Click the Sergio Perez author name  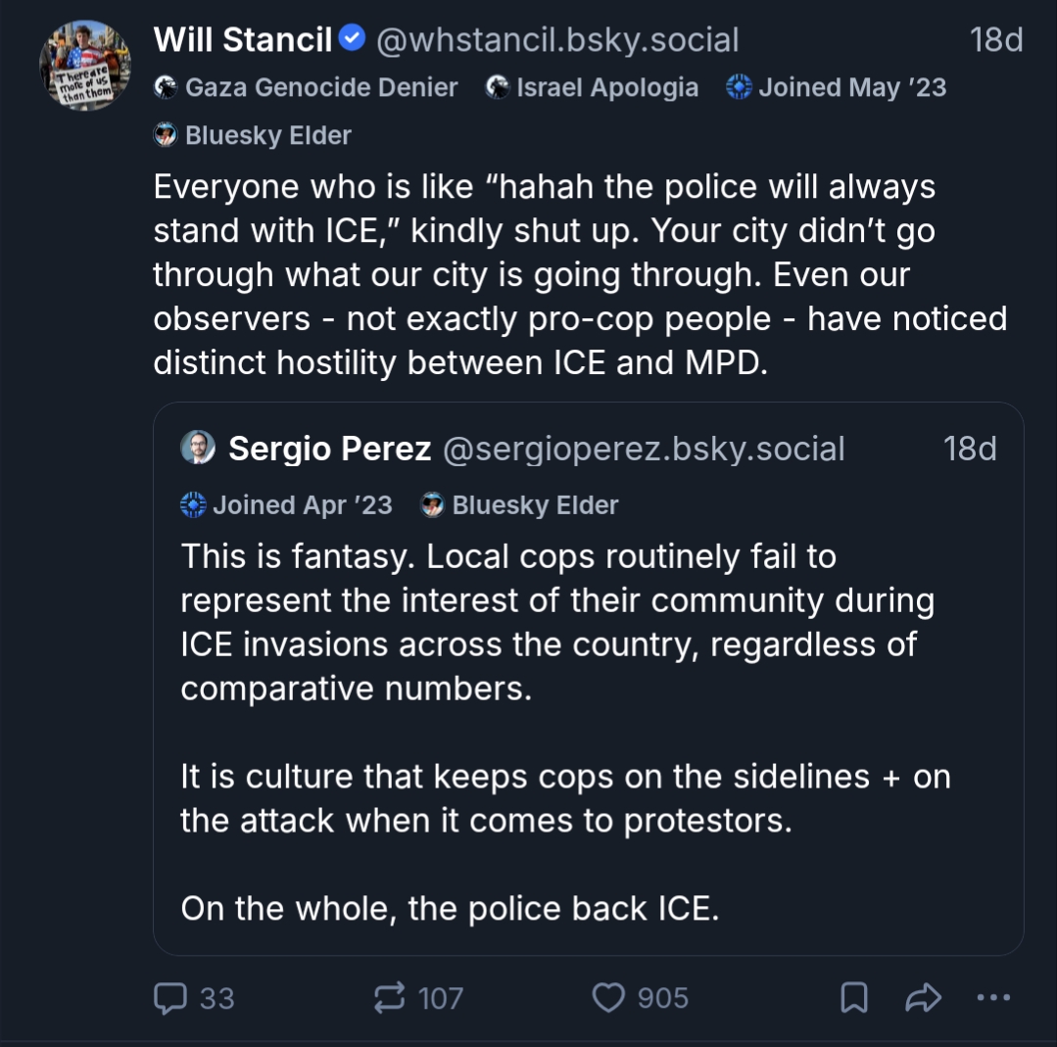point(329,449)
